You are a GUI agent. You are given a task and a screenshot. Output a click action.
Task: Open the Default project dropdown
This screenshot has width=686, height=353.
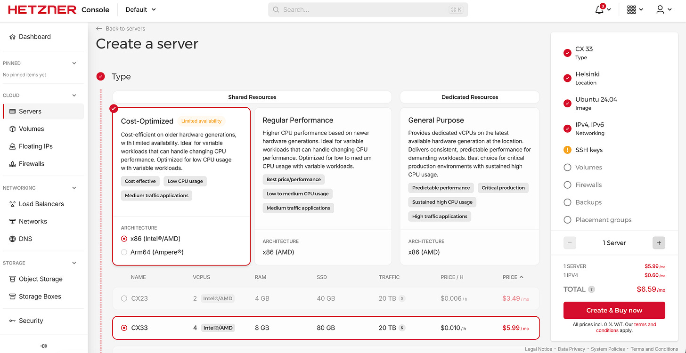(x=141, y=9)
